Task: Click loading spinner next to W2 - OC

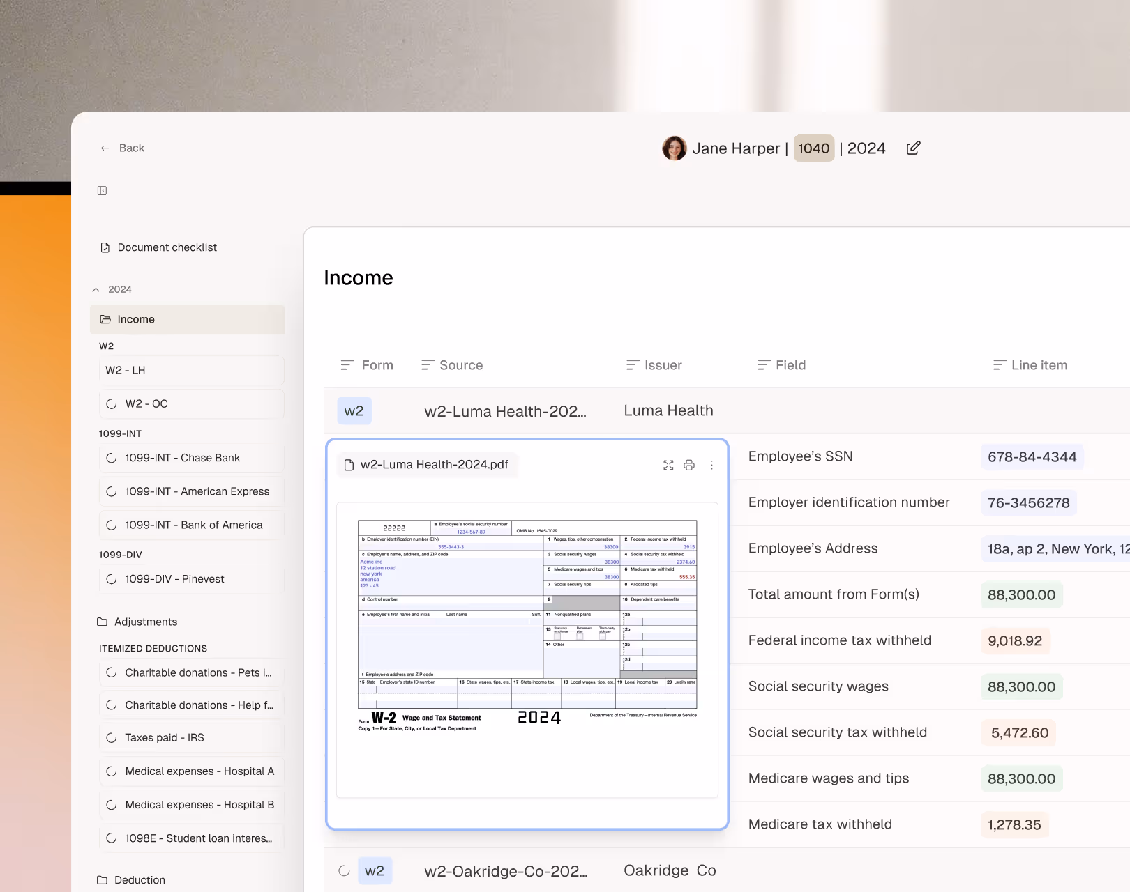Action: [x=111, y=403]
